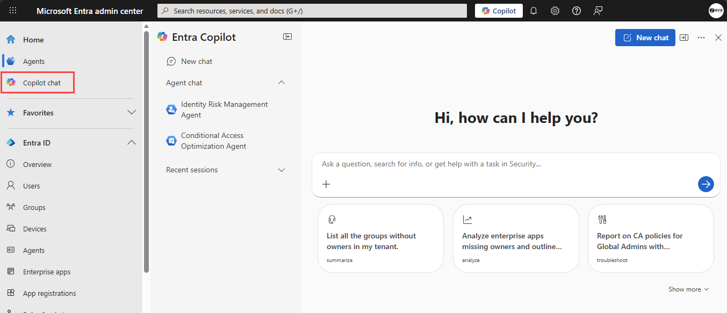Click the feedback person icon
The height and width of the screenshot is (313, 727).
point(598,11)
